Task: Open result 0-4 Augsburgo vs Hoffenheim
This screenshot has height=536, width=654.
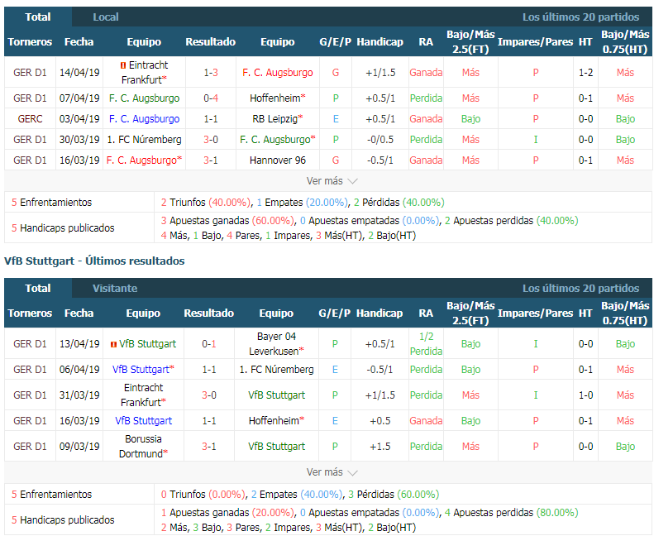Action: (x=211, y=98)
